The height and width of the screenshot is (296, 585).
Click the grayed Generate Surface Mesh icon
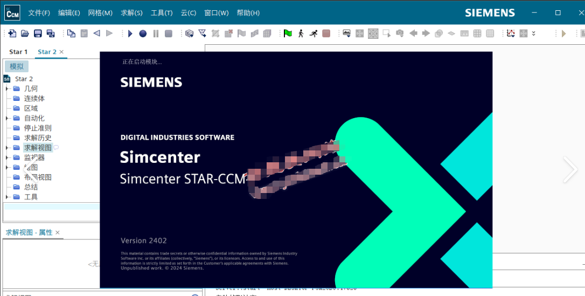(254, 33)
